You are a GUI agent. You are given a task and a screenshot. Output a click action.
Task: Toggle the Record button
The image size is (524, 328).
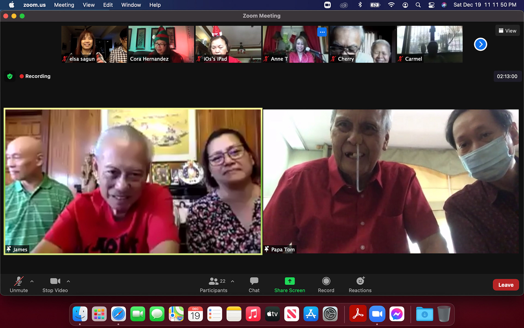tap(326, 281)
